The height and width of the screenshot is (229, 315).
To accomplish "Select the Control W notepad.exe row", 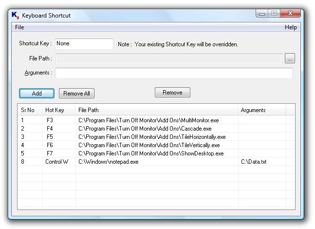I will coord(156,162).
